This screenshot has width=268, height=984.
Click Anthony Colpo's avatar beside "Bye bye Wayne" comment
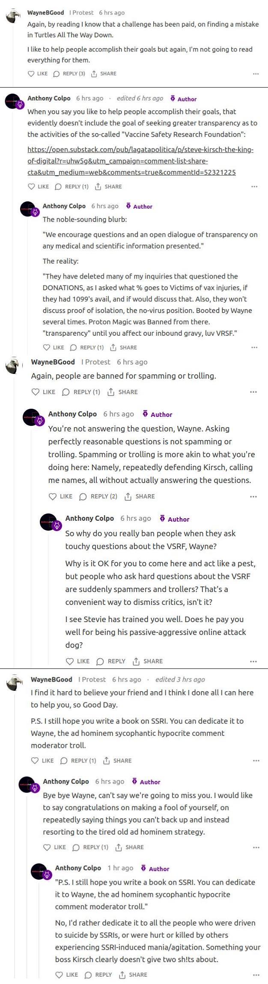(x=27, y=785)
